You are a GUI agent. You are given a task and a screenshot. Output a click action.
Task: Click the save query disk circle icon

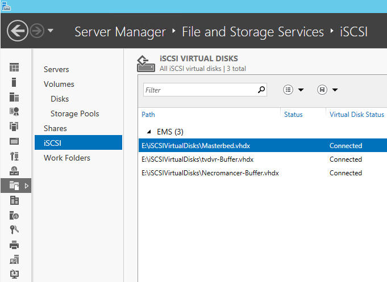(322, 90)
